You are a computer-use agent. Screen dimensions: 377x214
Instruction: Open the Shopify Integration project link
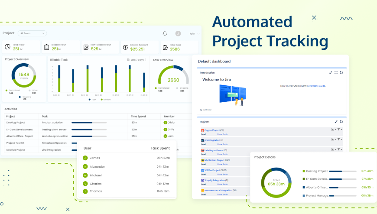pyautogui.click(x=214, y=180)
